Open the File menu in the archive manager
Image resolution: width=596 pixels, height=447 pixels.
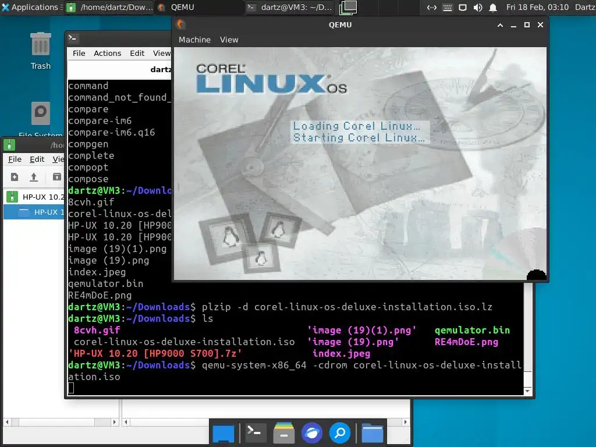tap(15, 159)
